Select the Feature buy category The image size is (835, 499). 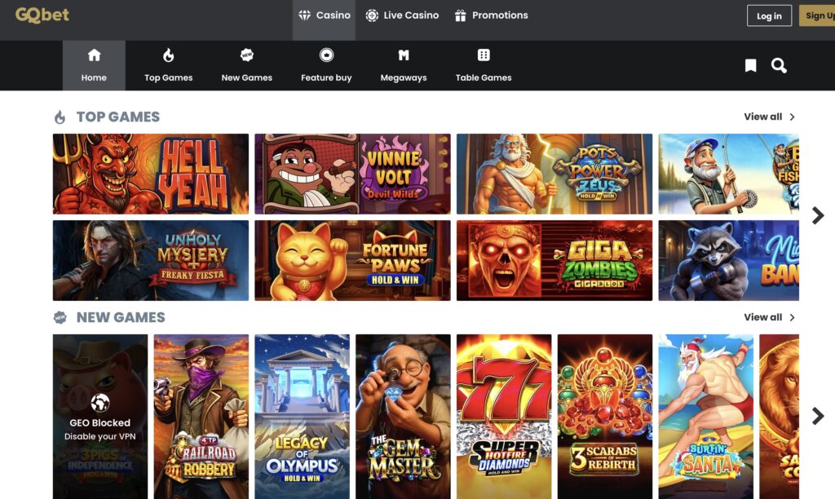(326, 65)
